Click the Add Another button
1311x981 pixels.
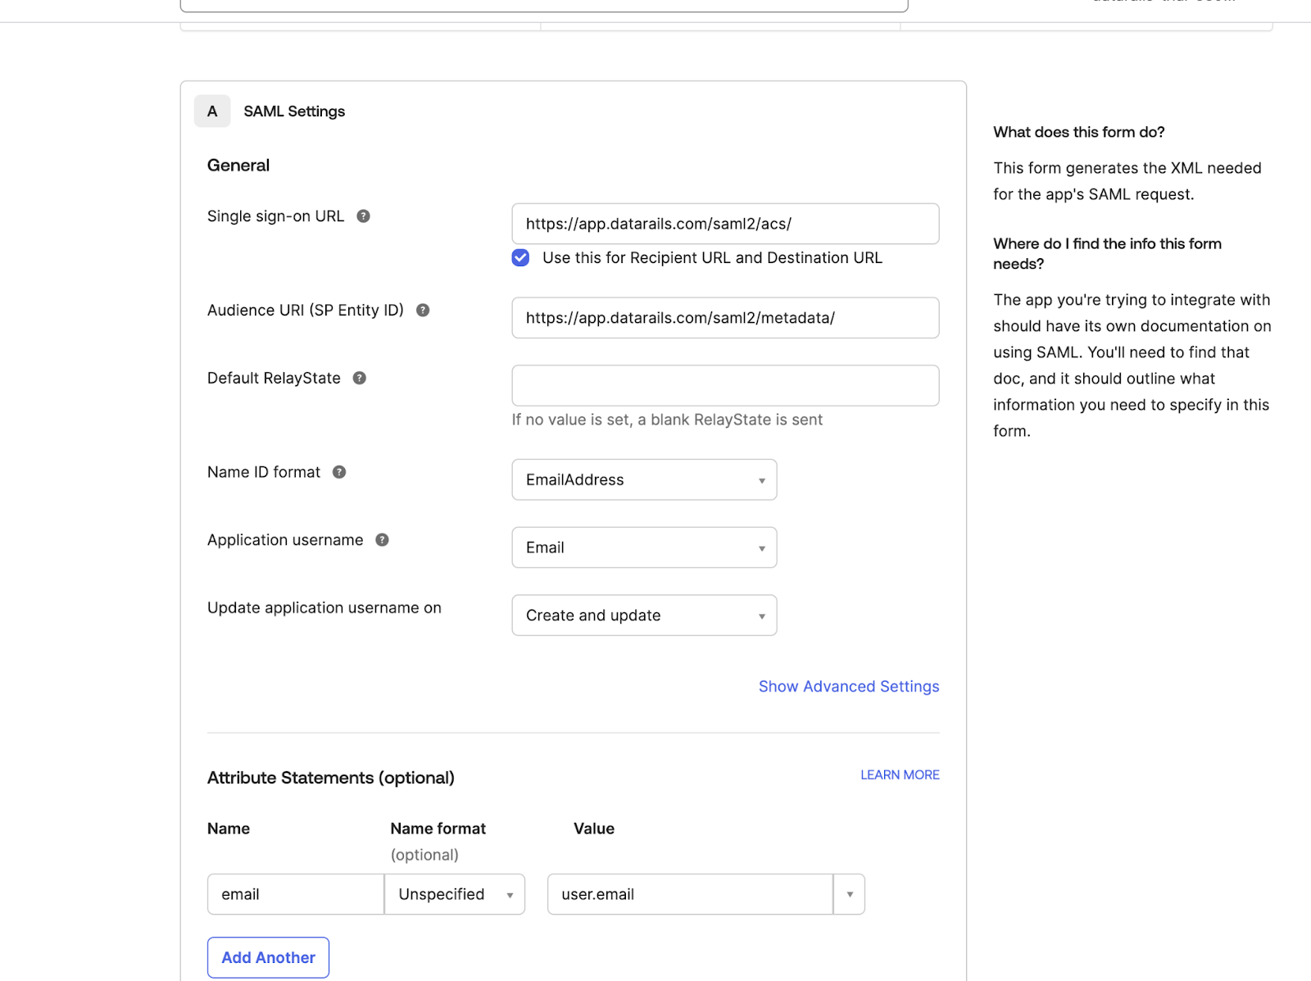(268, 957)
